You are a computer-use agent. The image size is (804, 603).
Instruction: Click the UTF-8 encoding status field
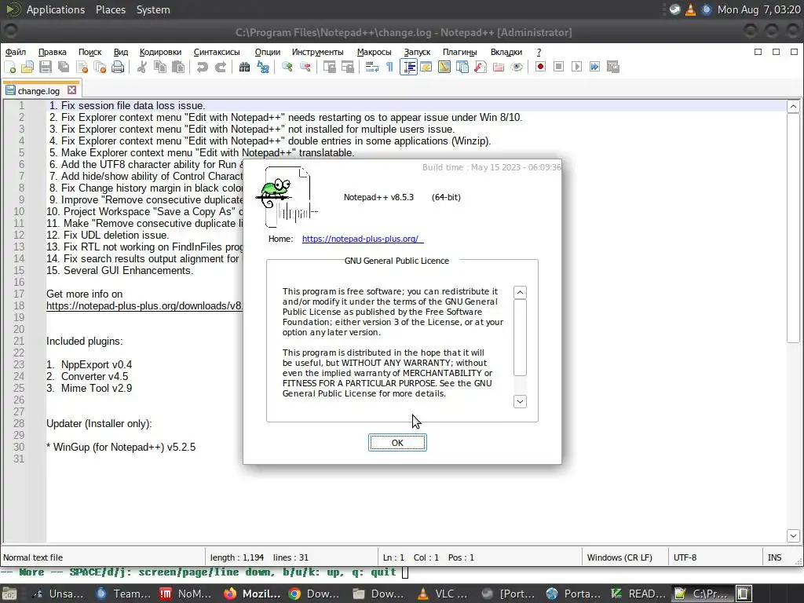[714, 557]
